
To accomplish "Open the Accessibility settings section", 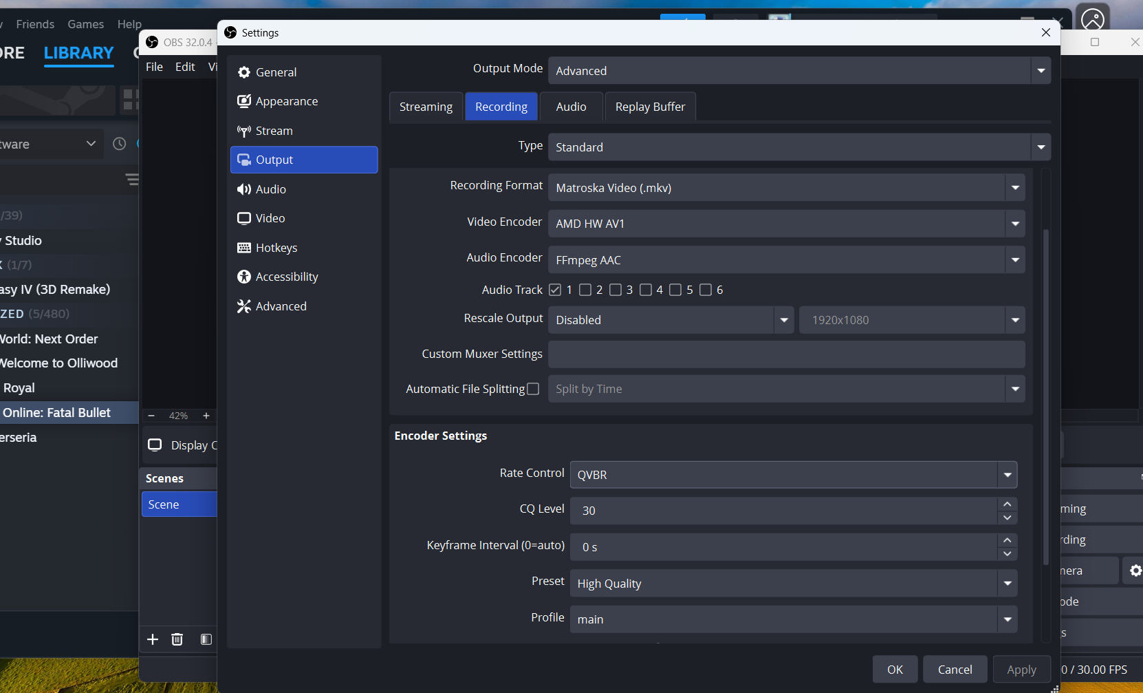I will tap(286, 277).
